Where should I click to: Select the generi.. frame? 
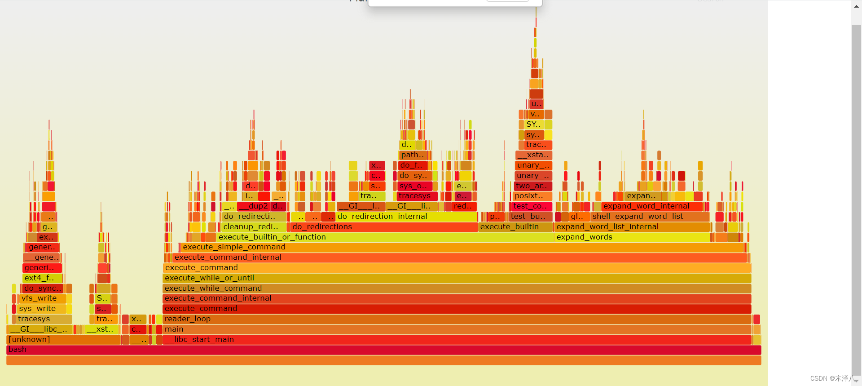point(42,267)
